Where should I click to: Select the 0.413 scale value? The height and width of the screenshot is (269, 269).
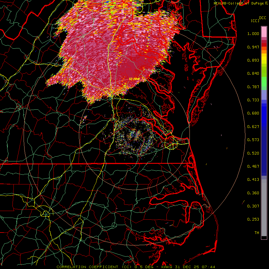pos(253,180)
